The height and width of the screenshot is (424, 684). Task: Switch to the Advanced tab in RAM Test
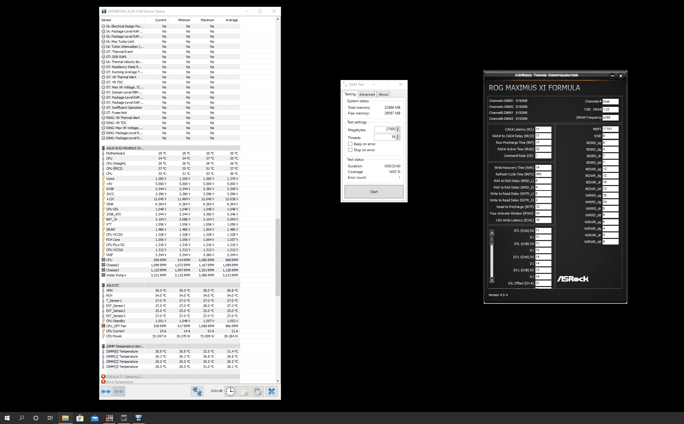click(x=367, y=94)
